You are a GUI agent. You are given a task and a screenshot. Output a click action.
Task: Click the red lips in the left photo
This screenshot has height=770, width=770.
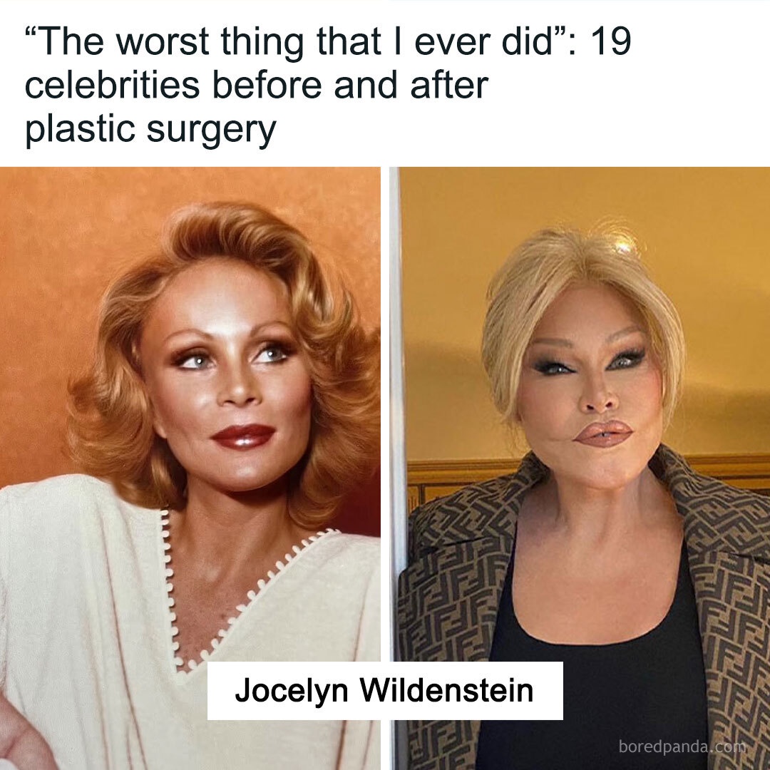244,436
